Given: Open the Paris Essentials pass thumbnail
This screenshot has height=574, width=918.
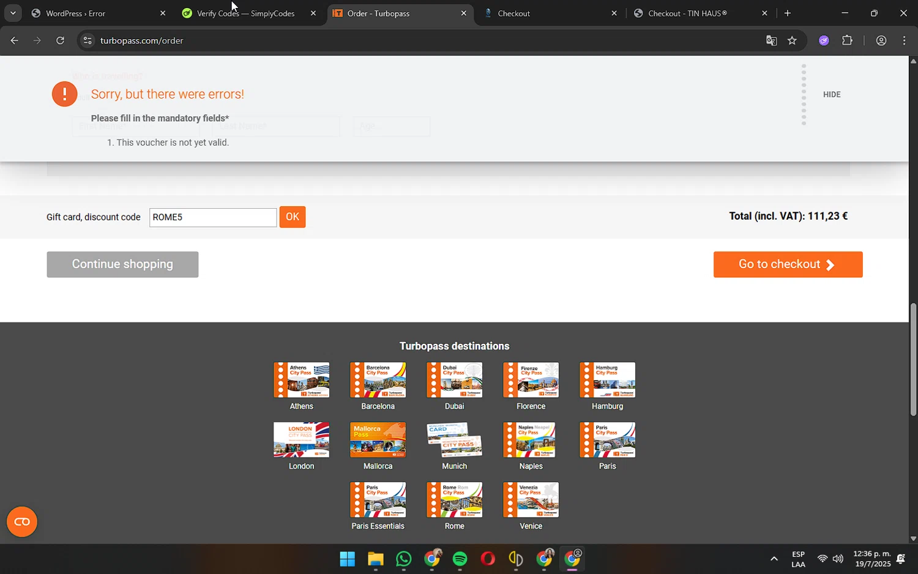Looking at the screenshot, I should tap(378, 500).
